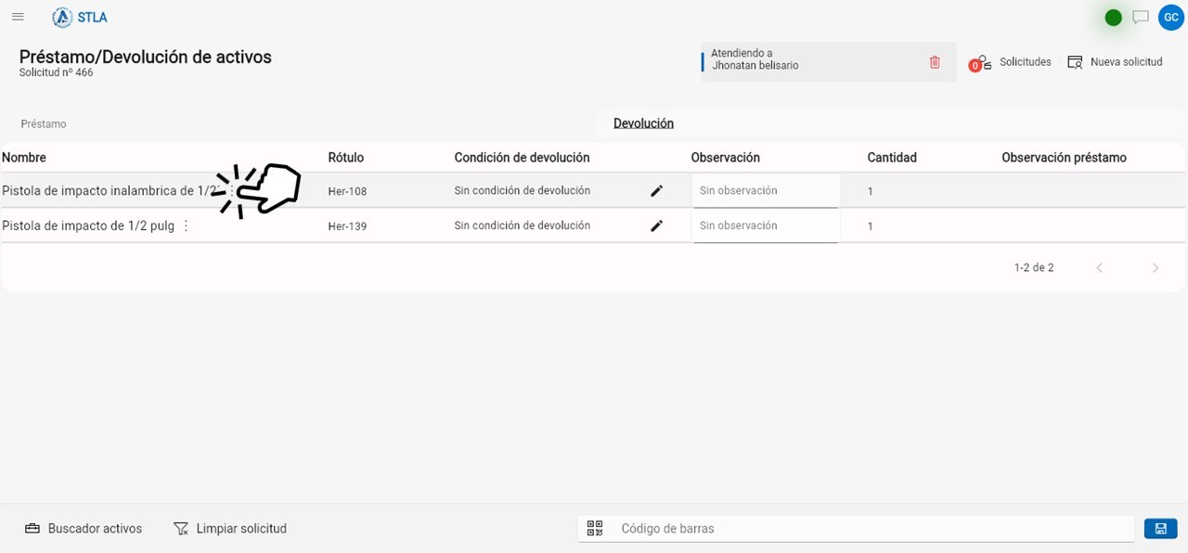Open the GC user avatar menu
The image size is (1188, 553).
click(x=1171, y=17)
